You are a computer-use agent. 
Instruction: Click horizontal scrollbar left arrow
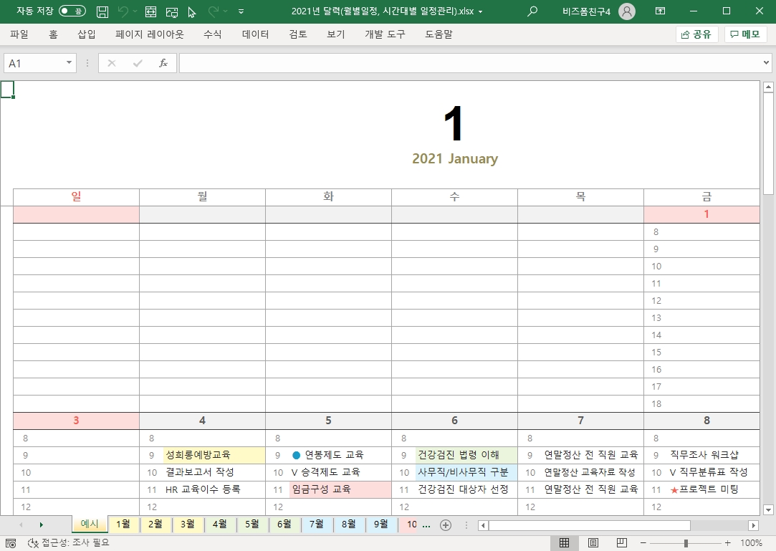pyautogui.click(x=484, y=525)
